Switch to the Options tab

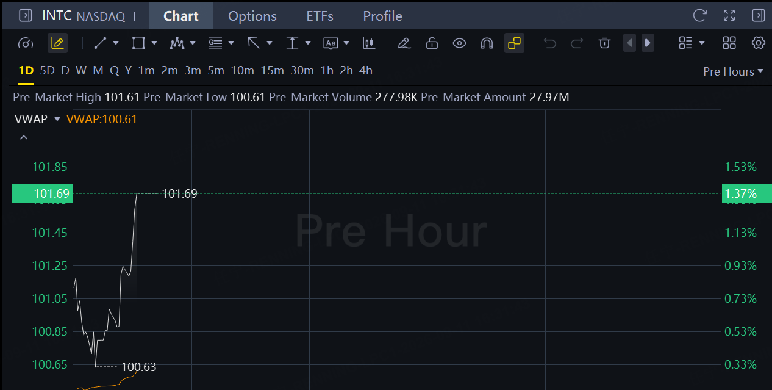tap(252, 16)
